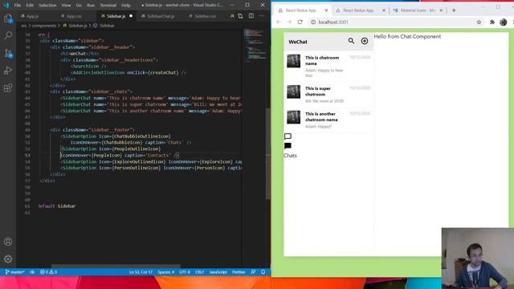Switch to the App.js editor tab
514x289 pixels.
point(32,16)
